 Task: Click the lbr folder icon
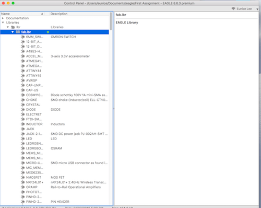(13, 27)
